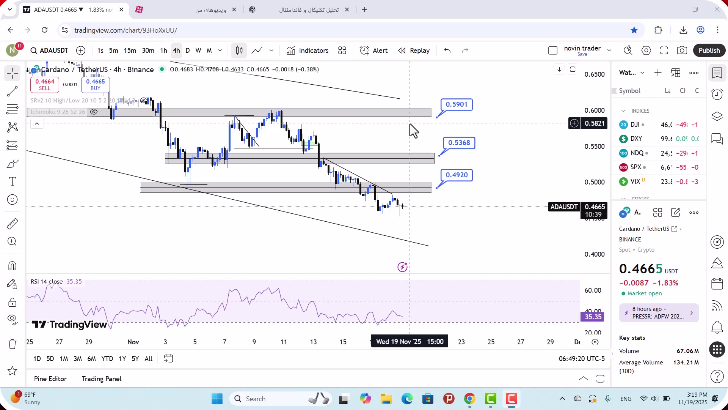Start bar Replay mode
This screenshot has width=728, height=410.
click(414, 50)
